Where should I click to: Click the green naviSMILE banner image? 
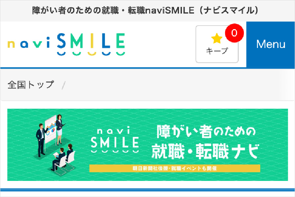(147, 145)
